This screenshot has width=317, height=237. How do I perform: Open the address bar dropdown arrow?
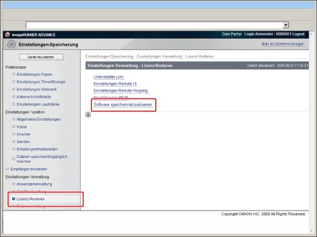click(x=286, y=25)
